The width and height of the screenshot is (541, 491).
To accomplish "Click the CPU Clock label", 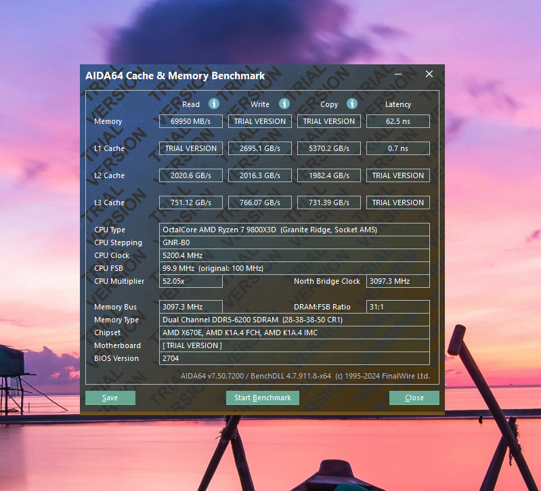I will click(112, 255).
